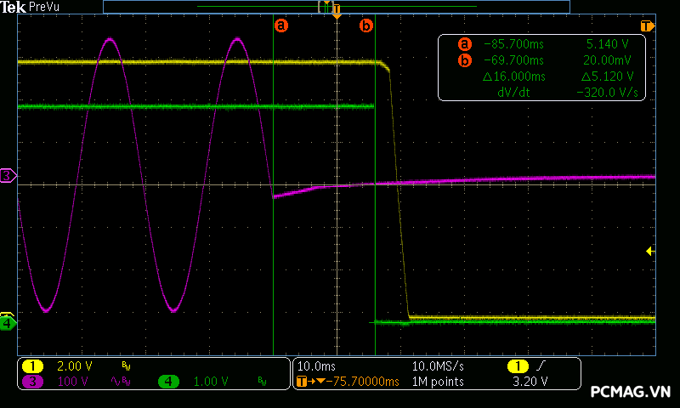Click the magenta channel 3 badge
The height and width of the screenshot is (408, 680).
(33, 382)
